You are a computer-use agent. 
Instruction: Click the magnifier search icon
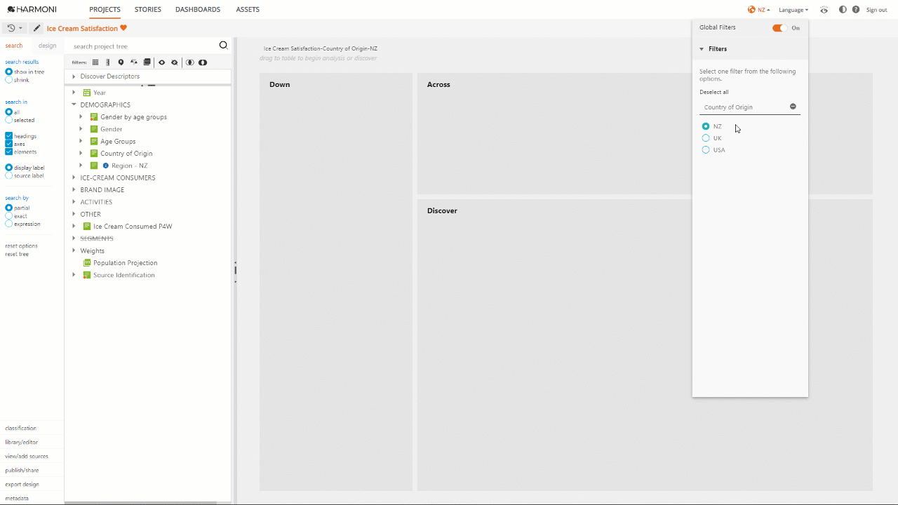223,46
